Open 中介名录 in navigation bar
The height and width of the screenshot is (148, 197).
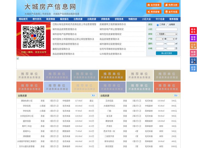(160, 19)
